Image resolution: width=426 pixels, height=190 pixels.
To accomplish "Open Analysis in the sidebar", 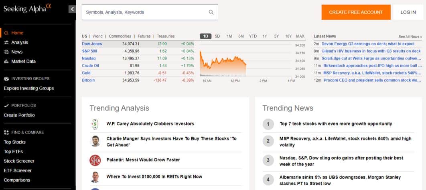I will (x=20, y=42).
